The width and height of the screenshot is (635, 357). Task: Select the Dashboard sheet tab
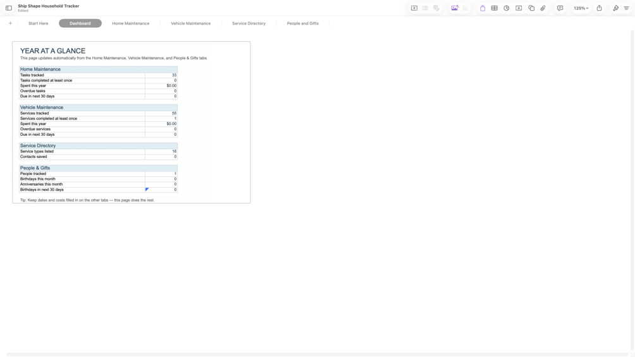coord(80,23)
